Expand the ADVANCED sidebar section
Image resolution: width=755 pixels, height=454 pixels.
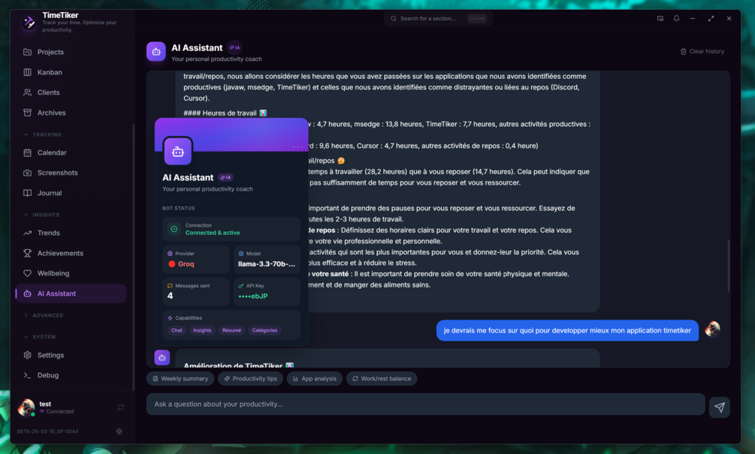point(44,315)
